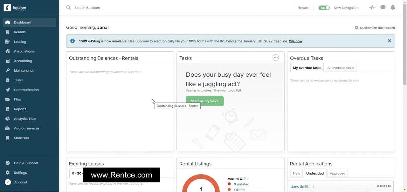Click the Outstanding Balances - Rentals heading
Image resolution: width=407 pixels, height=192 pixels.
[103, 58]
